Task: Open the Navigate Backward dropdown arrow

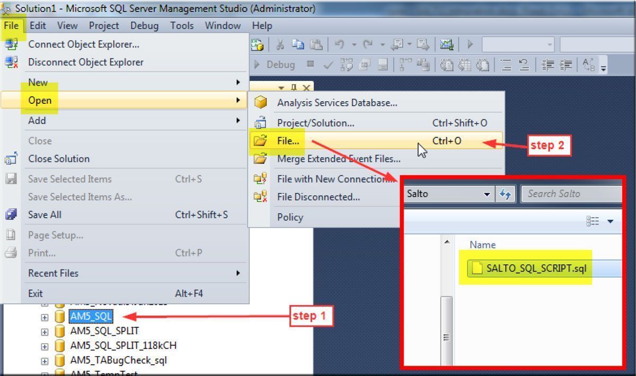Action: pyautogui.click(x=410, y=45)
